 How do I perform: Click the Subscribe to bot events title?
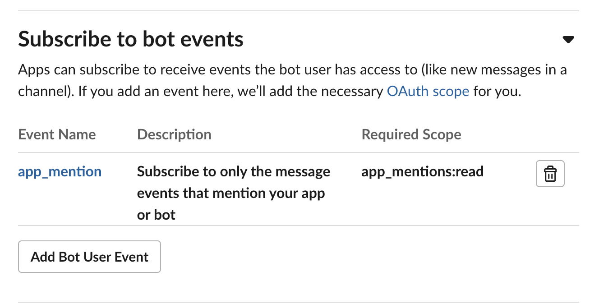(x=130, y=39)
